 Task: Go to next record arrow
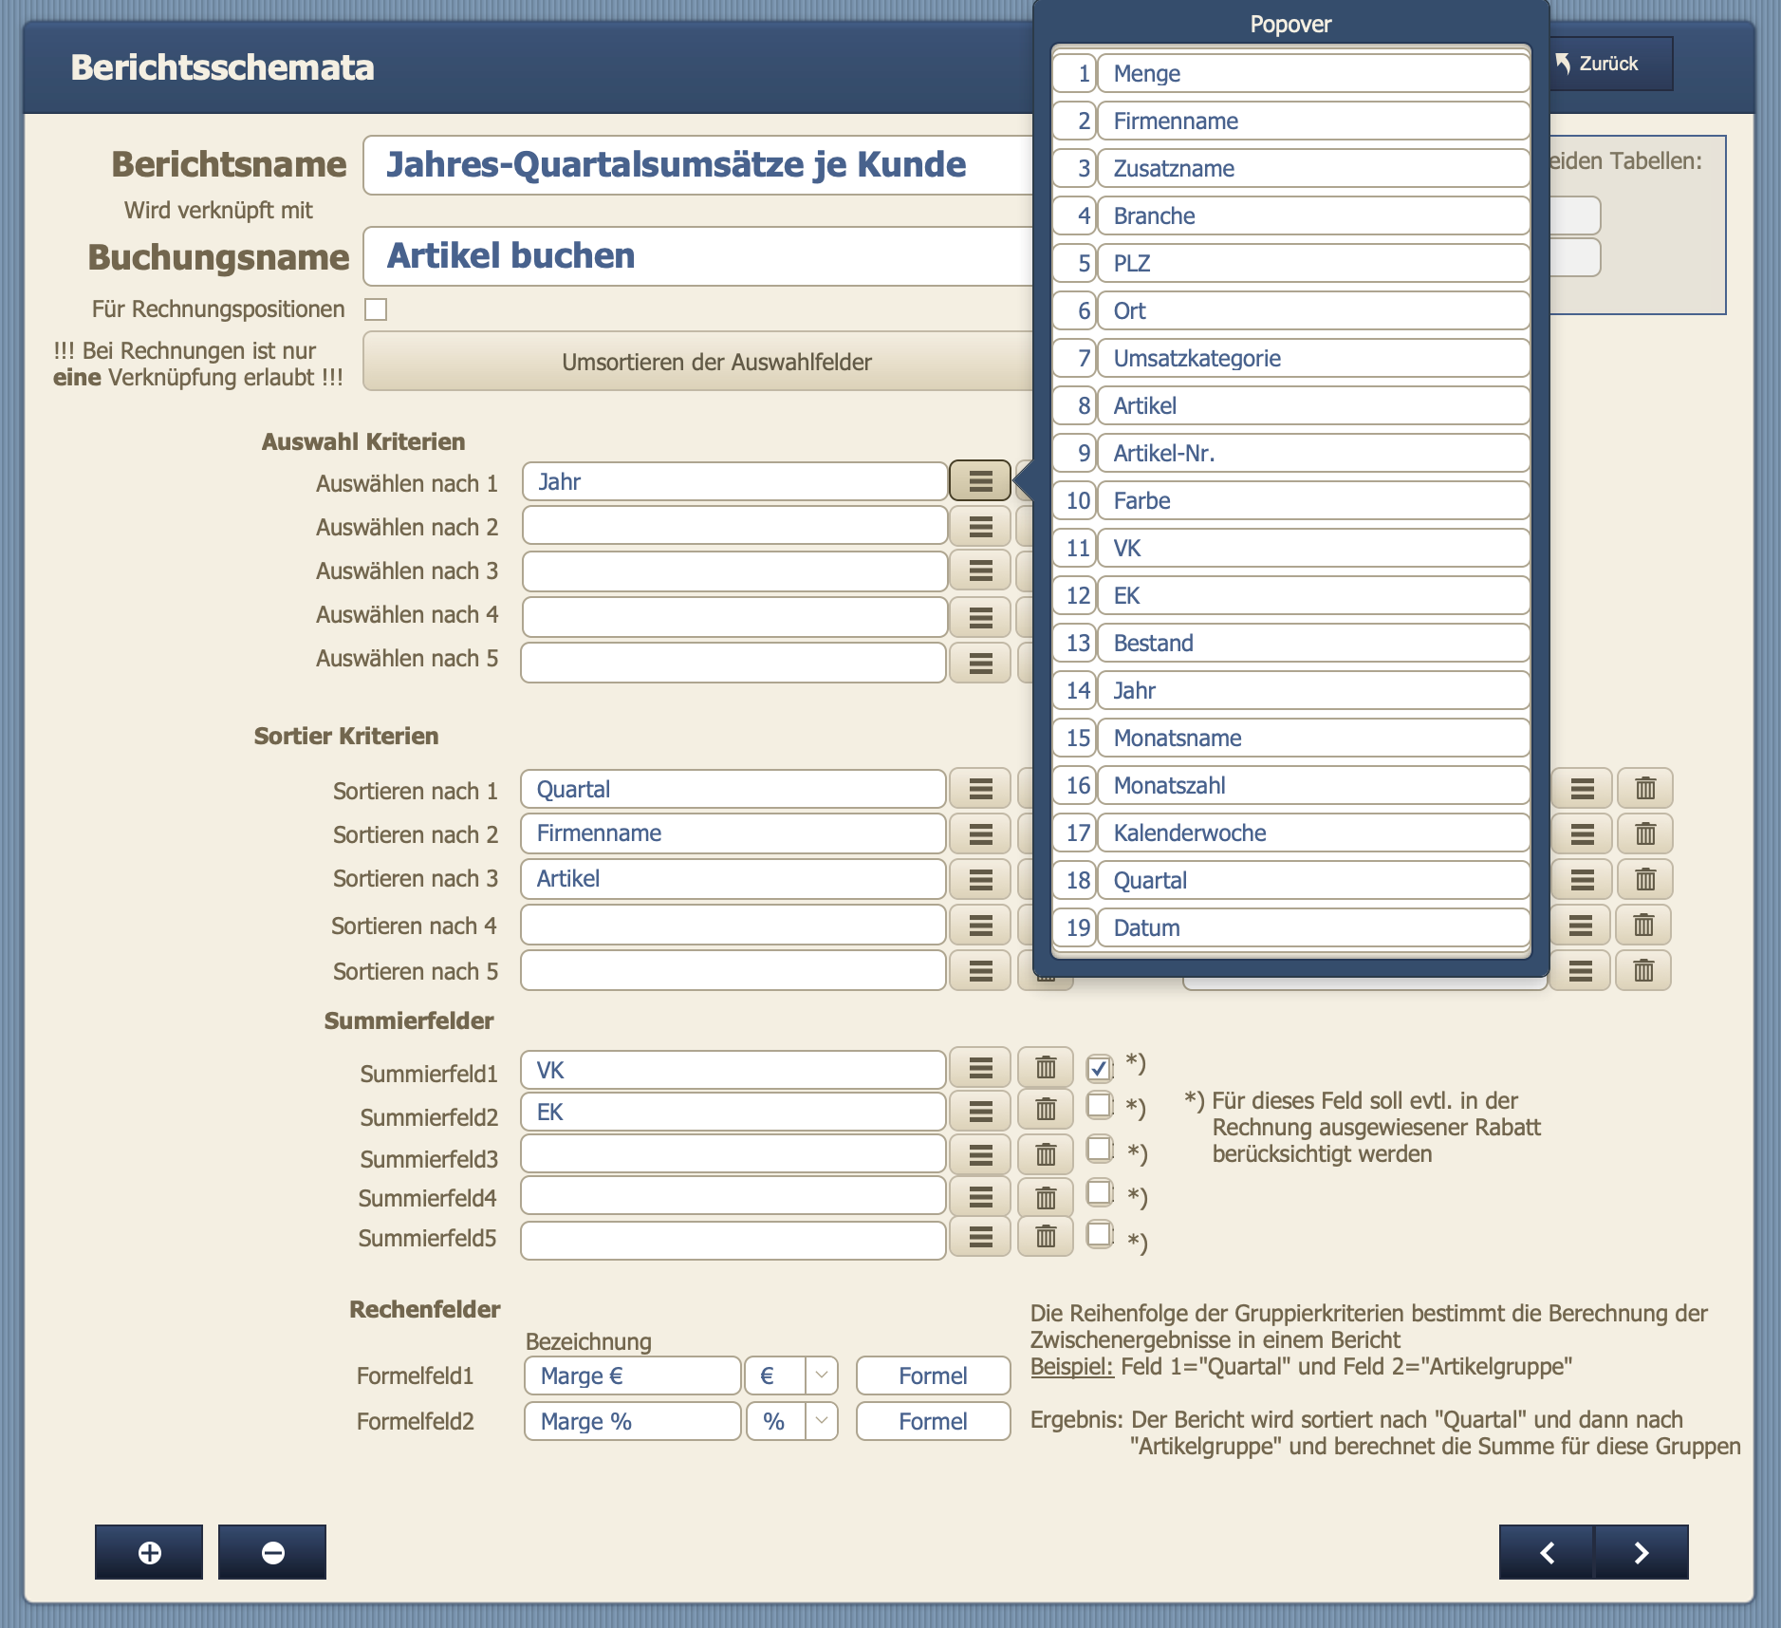tap(1642, 1552)
